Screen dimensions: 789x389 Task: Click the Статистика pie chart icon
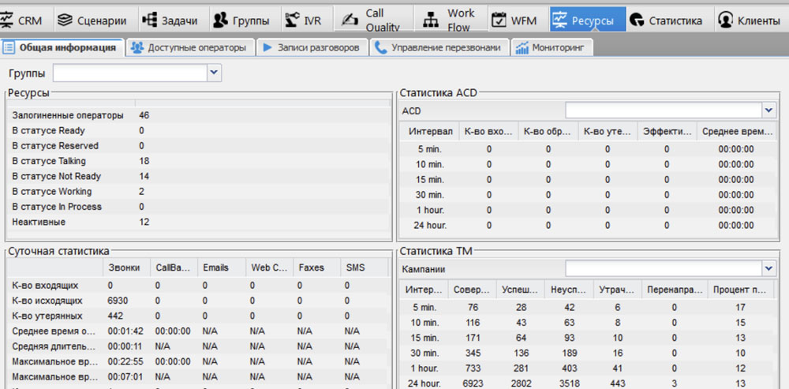tap(637, 21)
